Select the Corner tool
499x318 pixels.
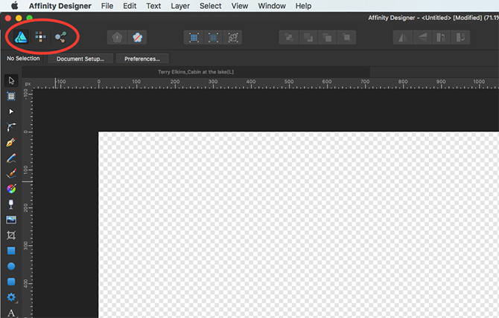pos(11,127)
